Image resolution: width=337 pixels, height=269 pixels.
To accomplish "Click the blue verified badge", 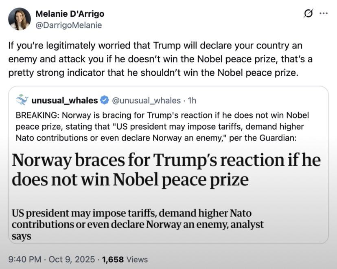I will (104, 100).
